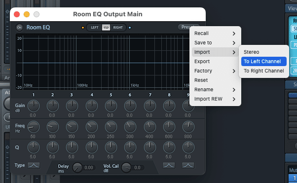Click the 300 Hz Freq knob
The width and height of the screenshot is (297, 183).
pyautogui.click(x=130, y=127)
